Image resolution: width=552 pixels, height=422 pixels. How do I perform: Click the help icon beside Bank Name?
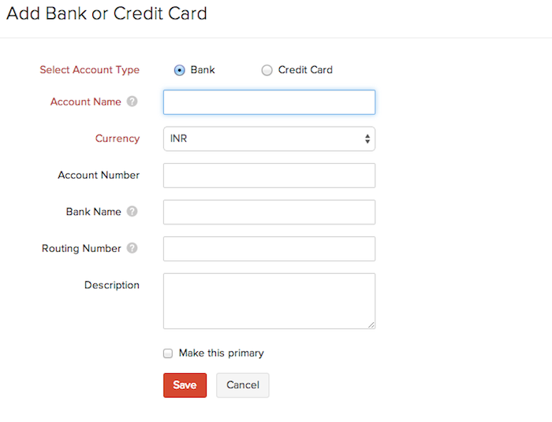tap(132, 211)
